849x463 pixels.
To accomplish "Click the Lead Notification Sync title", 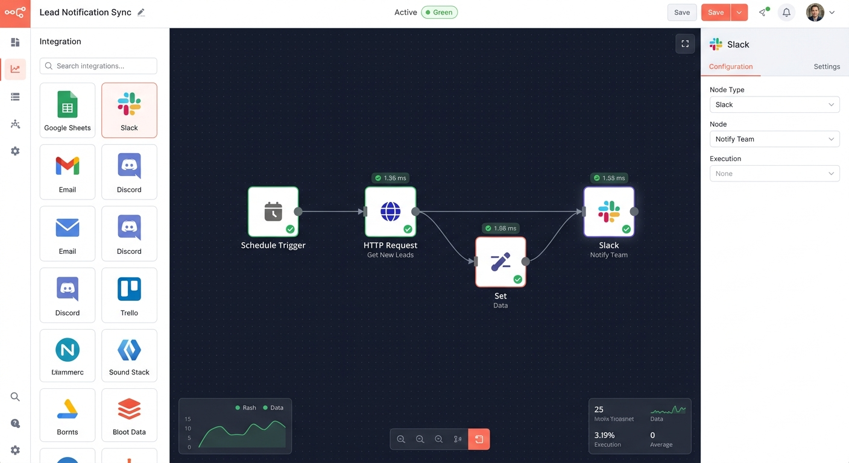I will 85,12.
